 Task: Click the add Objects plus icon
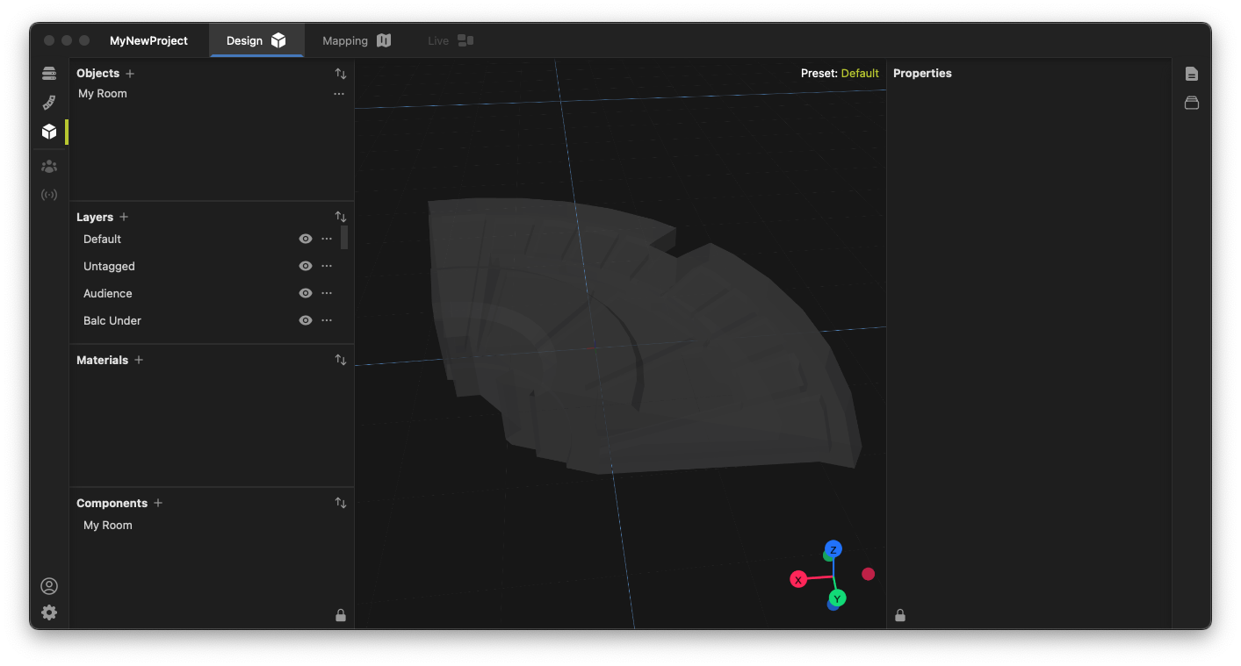pyautogui.click(x=130, y=74)
